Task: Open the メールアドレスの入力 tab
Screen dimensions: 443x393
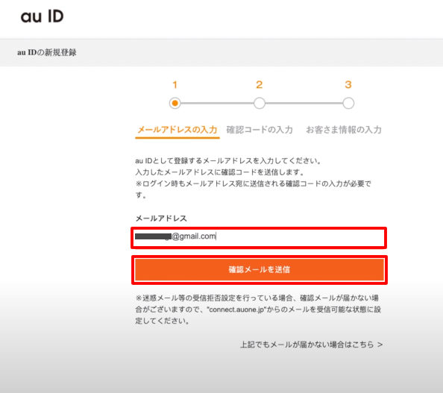Action: pos(177,130)
